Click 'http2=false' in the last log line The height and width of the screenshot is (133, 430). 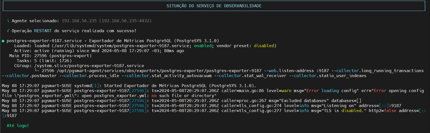click(383, 111)
